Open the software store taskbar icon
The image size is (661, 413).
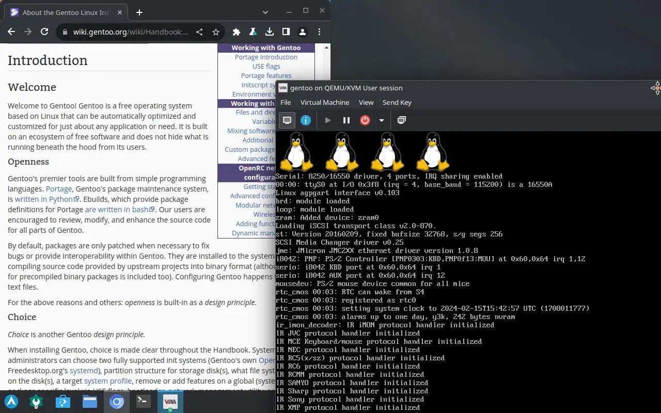click(x=63, y=401)
